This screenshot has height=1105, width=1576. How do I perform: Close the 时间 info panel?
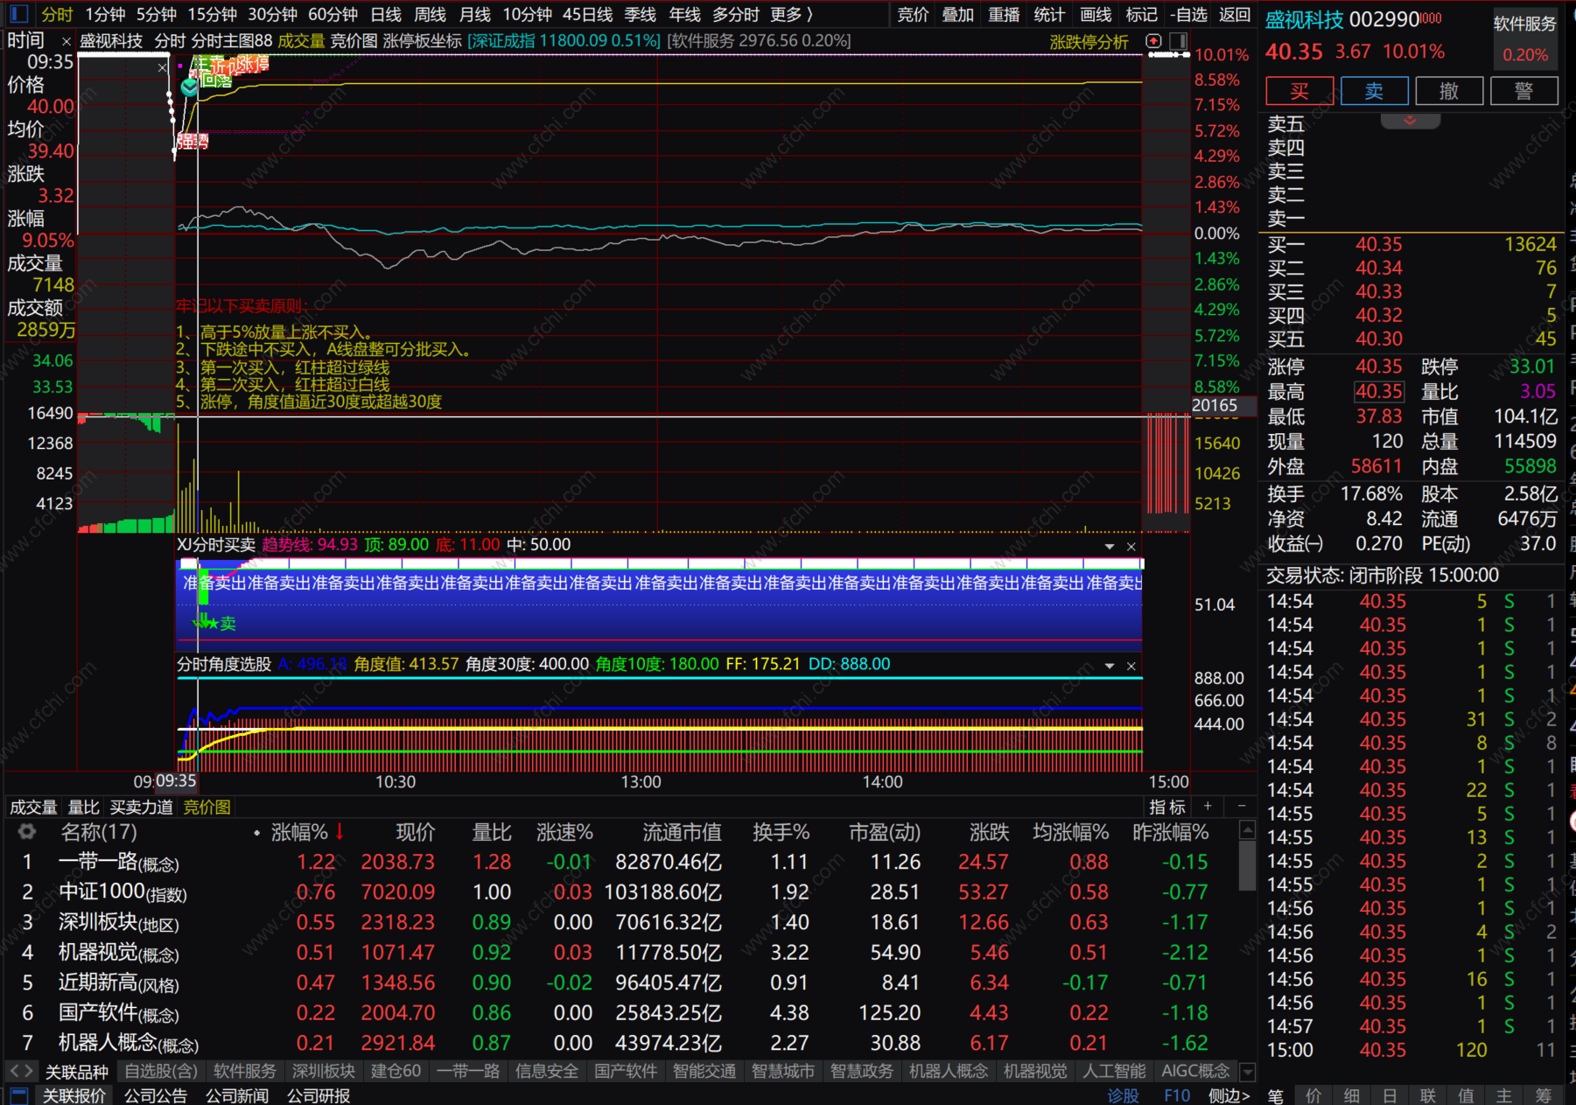pos(66,41)
